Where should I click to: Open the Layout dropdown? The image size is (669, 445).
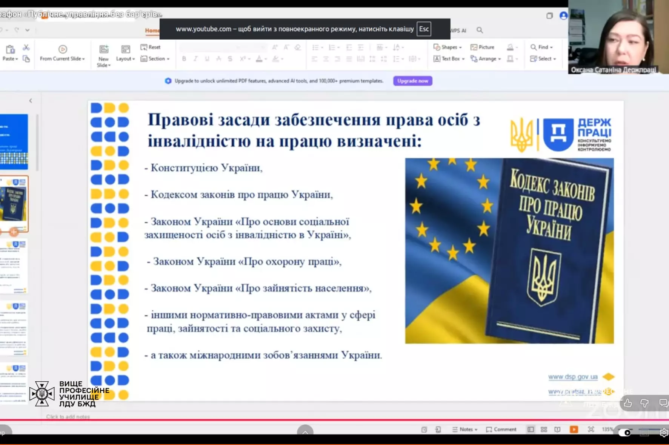[x=125, y=59]
